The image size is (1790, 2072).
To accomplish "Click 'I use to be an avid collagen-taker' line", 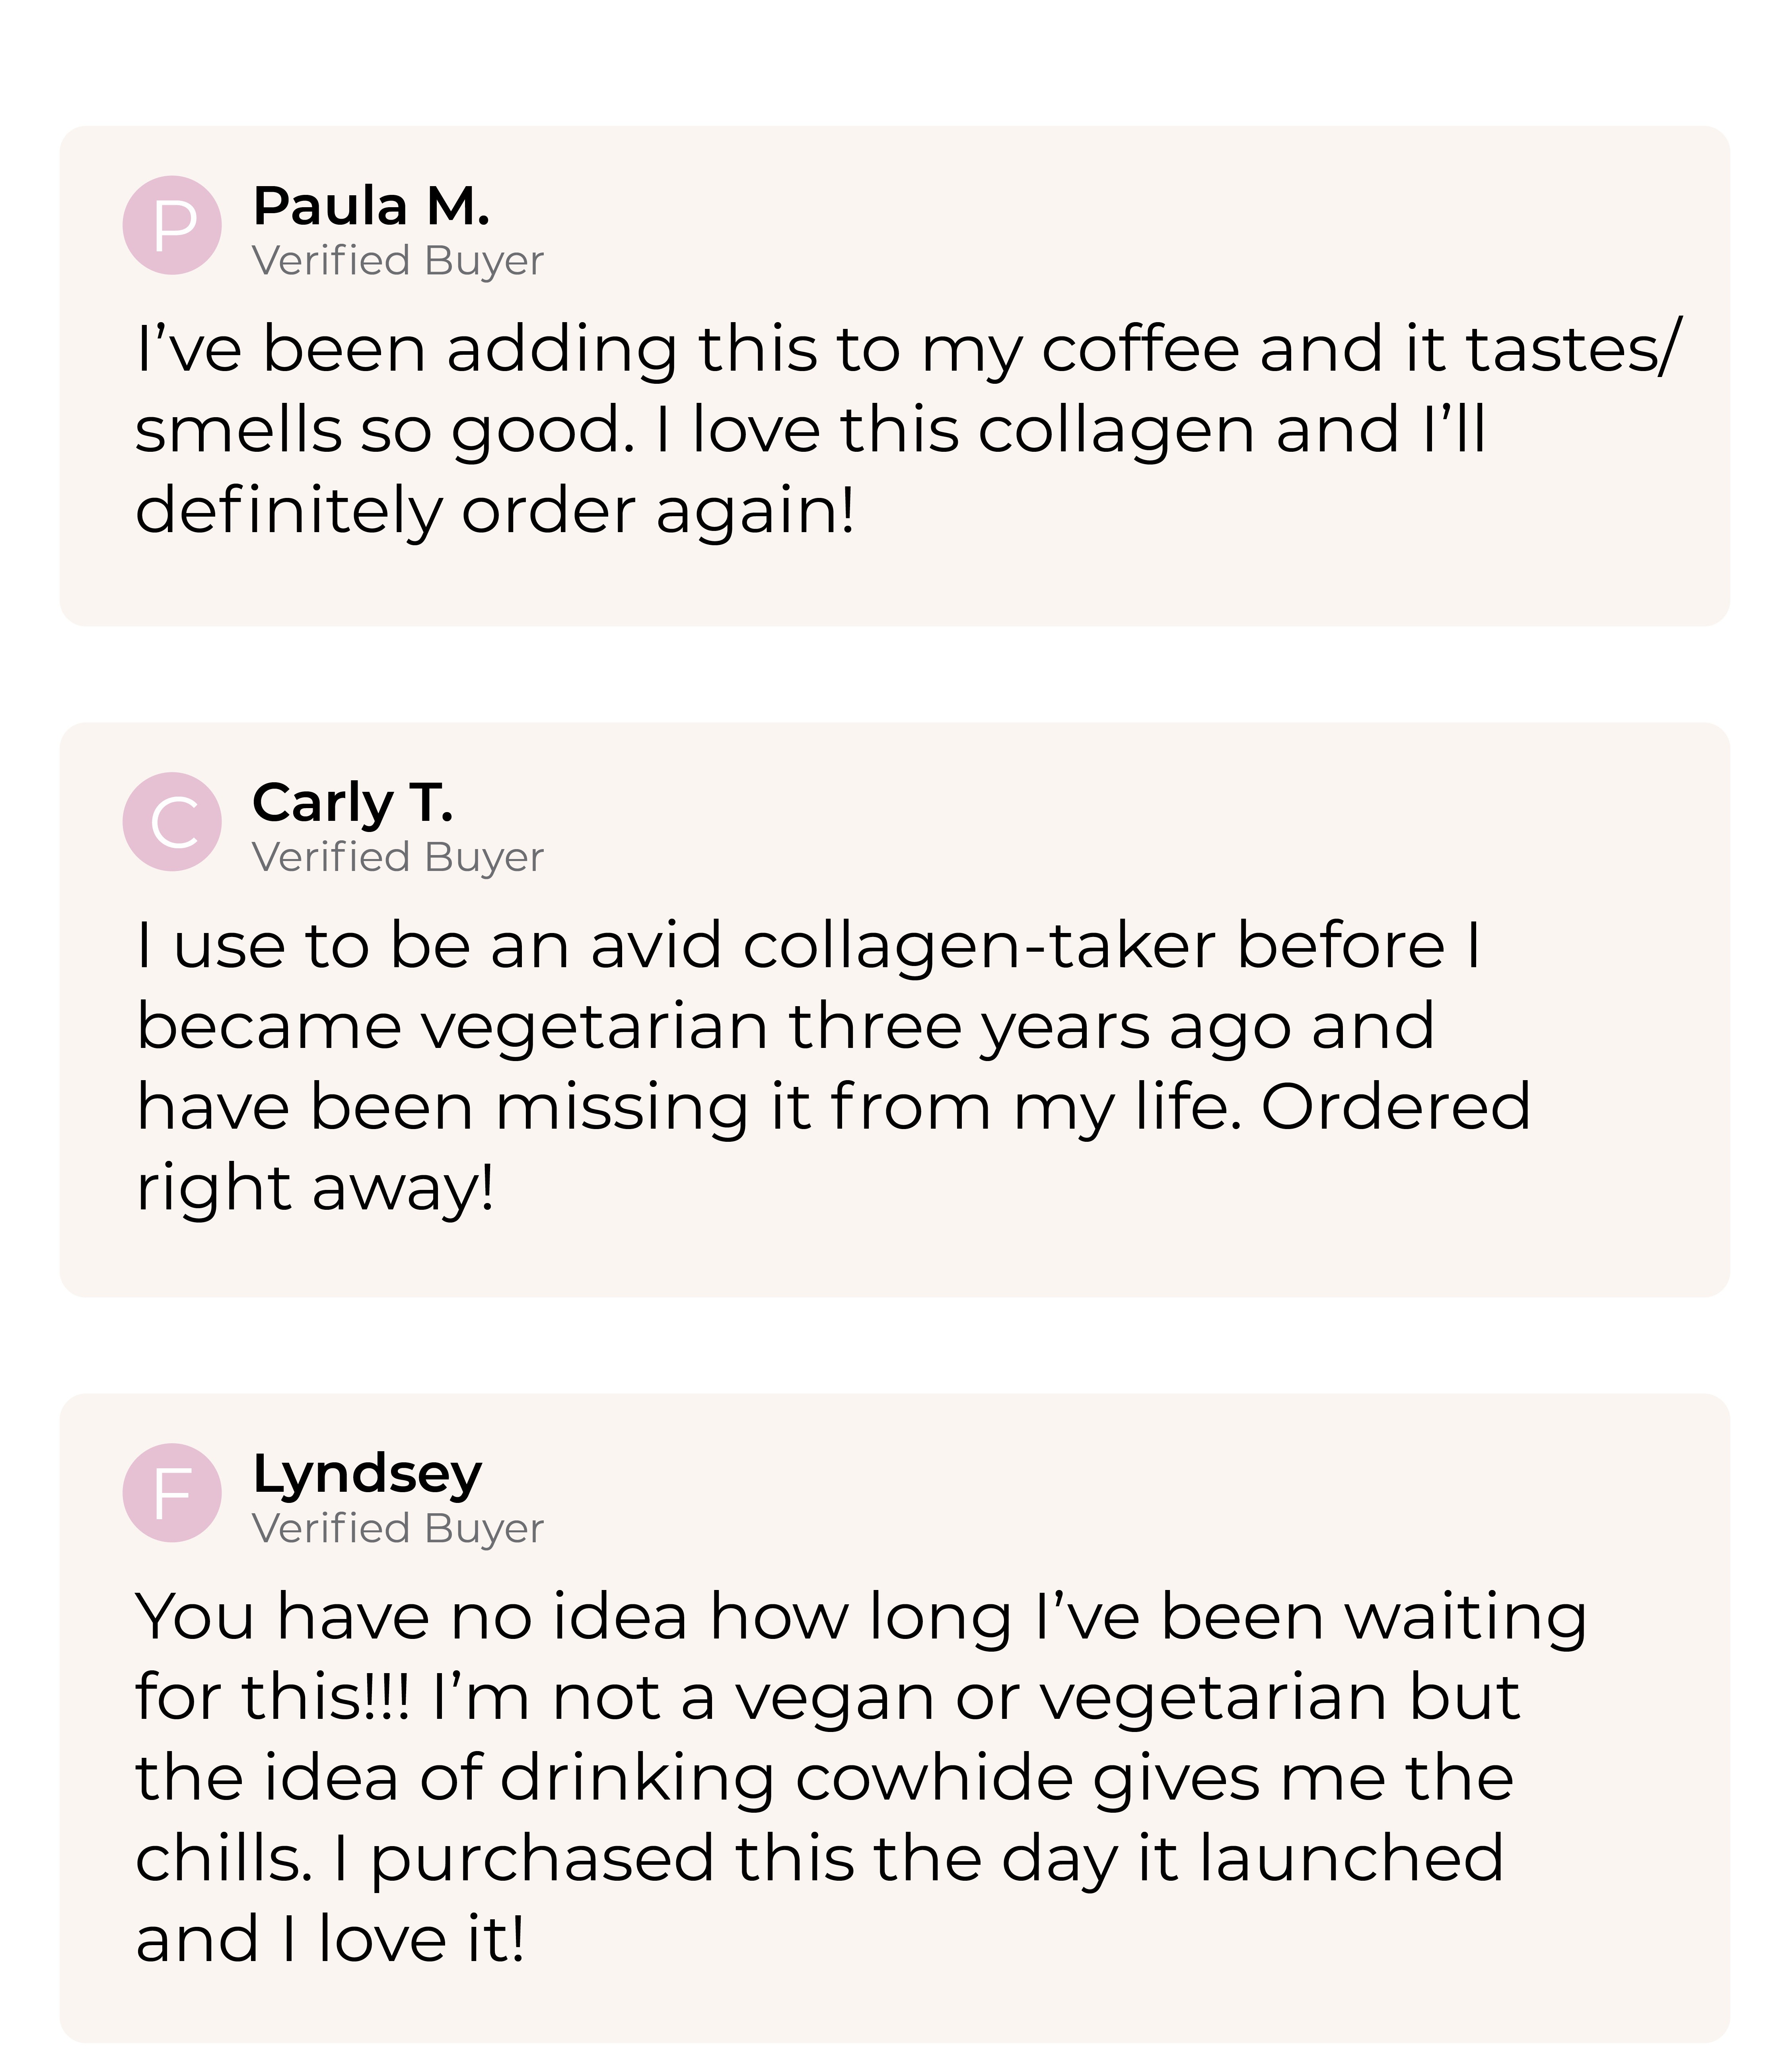I will click(x=808, y=946).
